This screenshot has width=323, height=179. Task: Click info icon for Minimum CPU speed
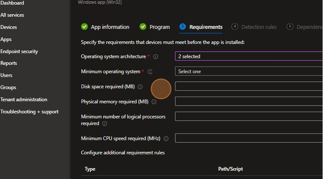pos(166,139)
